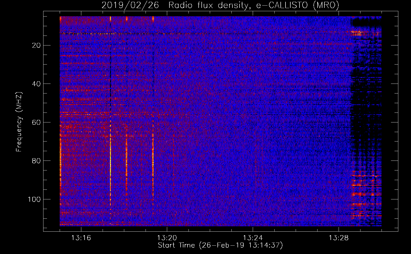The height and width of the screenshot is (254, 411).
Task: Click the 13:28 time tick label
Action: pos(339,238)
